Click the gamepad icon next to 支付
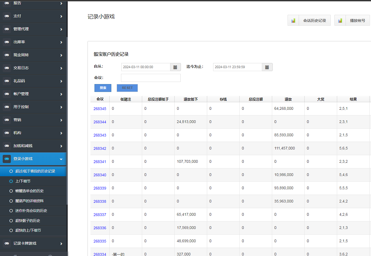The image size is (371, 256). point(7,16)
